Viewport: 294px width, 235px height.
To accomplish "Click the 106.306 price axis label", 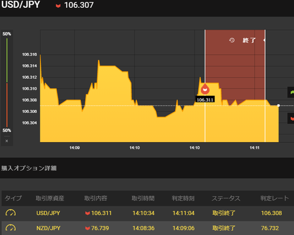I will (x=29, y=111).
